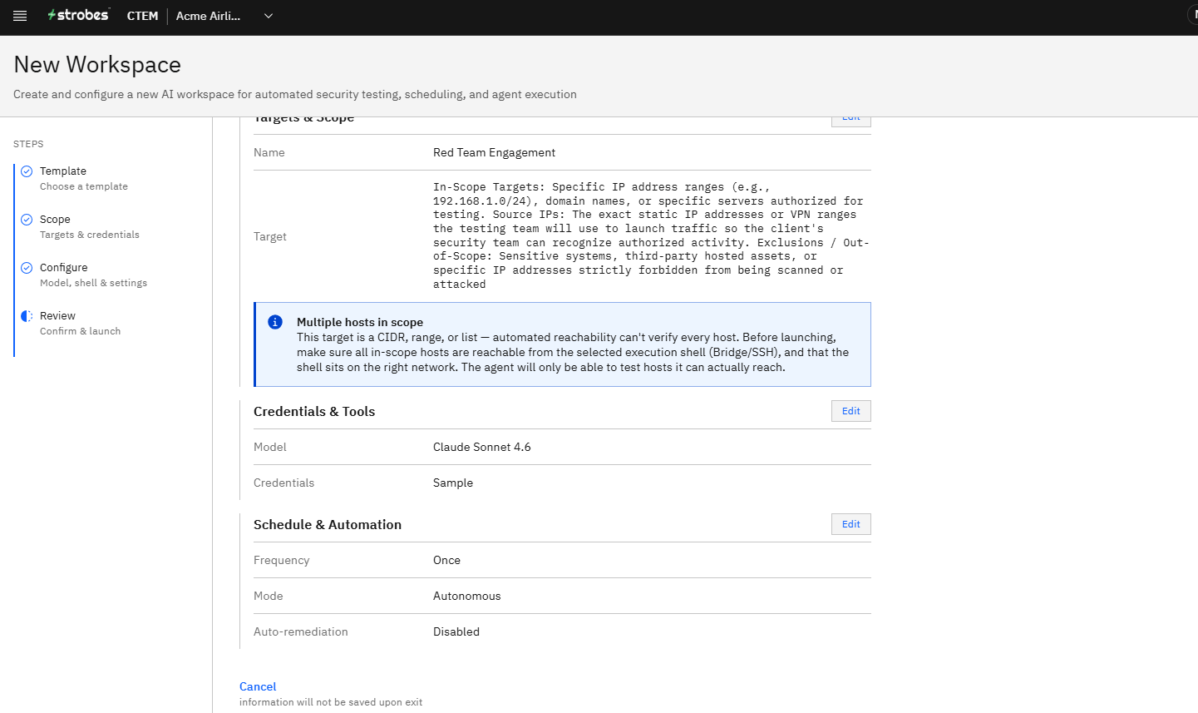
Task: Click the 'Multiple hosts in scope' heading
Action: click(360, 322)
